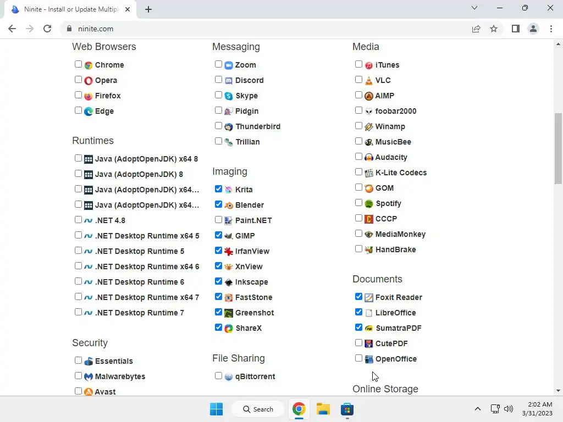Image resolution: width=563 pixels, height=422 pixels.
Task: Check the Java (AdoptOpenJDK) x64 8 checkbox
Action: [78, 158]
